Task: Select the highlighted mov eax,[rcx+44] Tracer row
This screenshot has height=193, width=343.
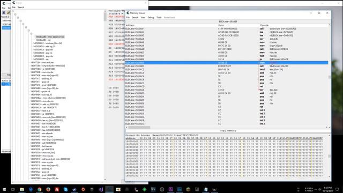Action: pyautogui.click(x=50, y=37)
